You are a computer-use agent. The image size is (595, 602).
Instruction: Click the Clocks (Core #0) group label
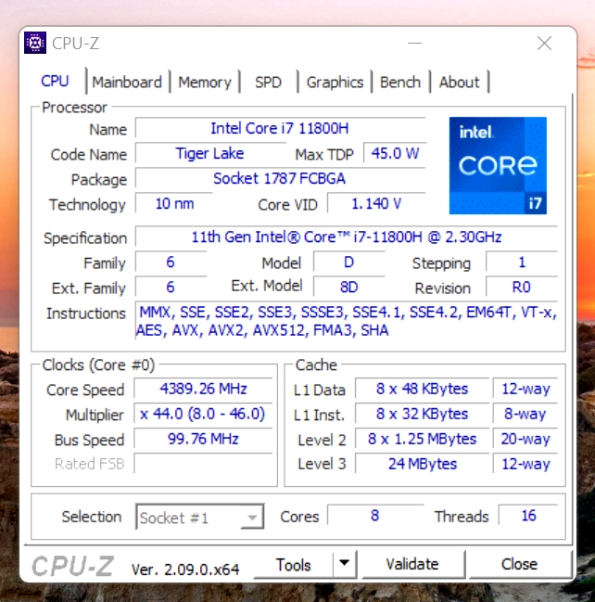pyautogui.click(x=98, y=365)
